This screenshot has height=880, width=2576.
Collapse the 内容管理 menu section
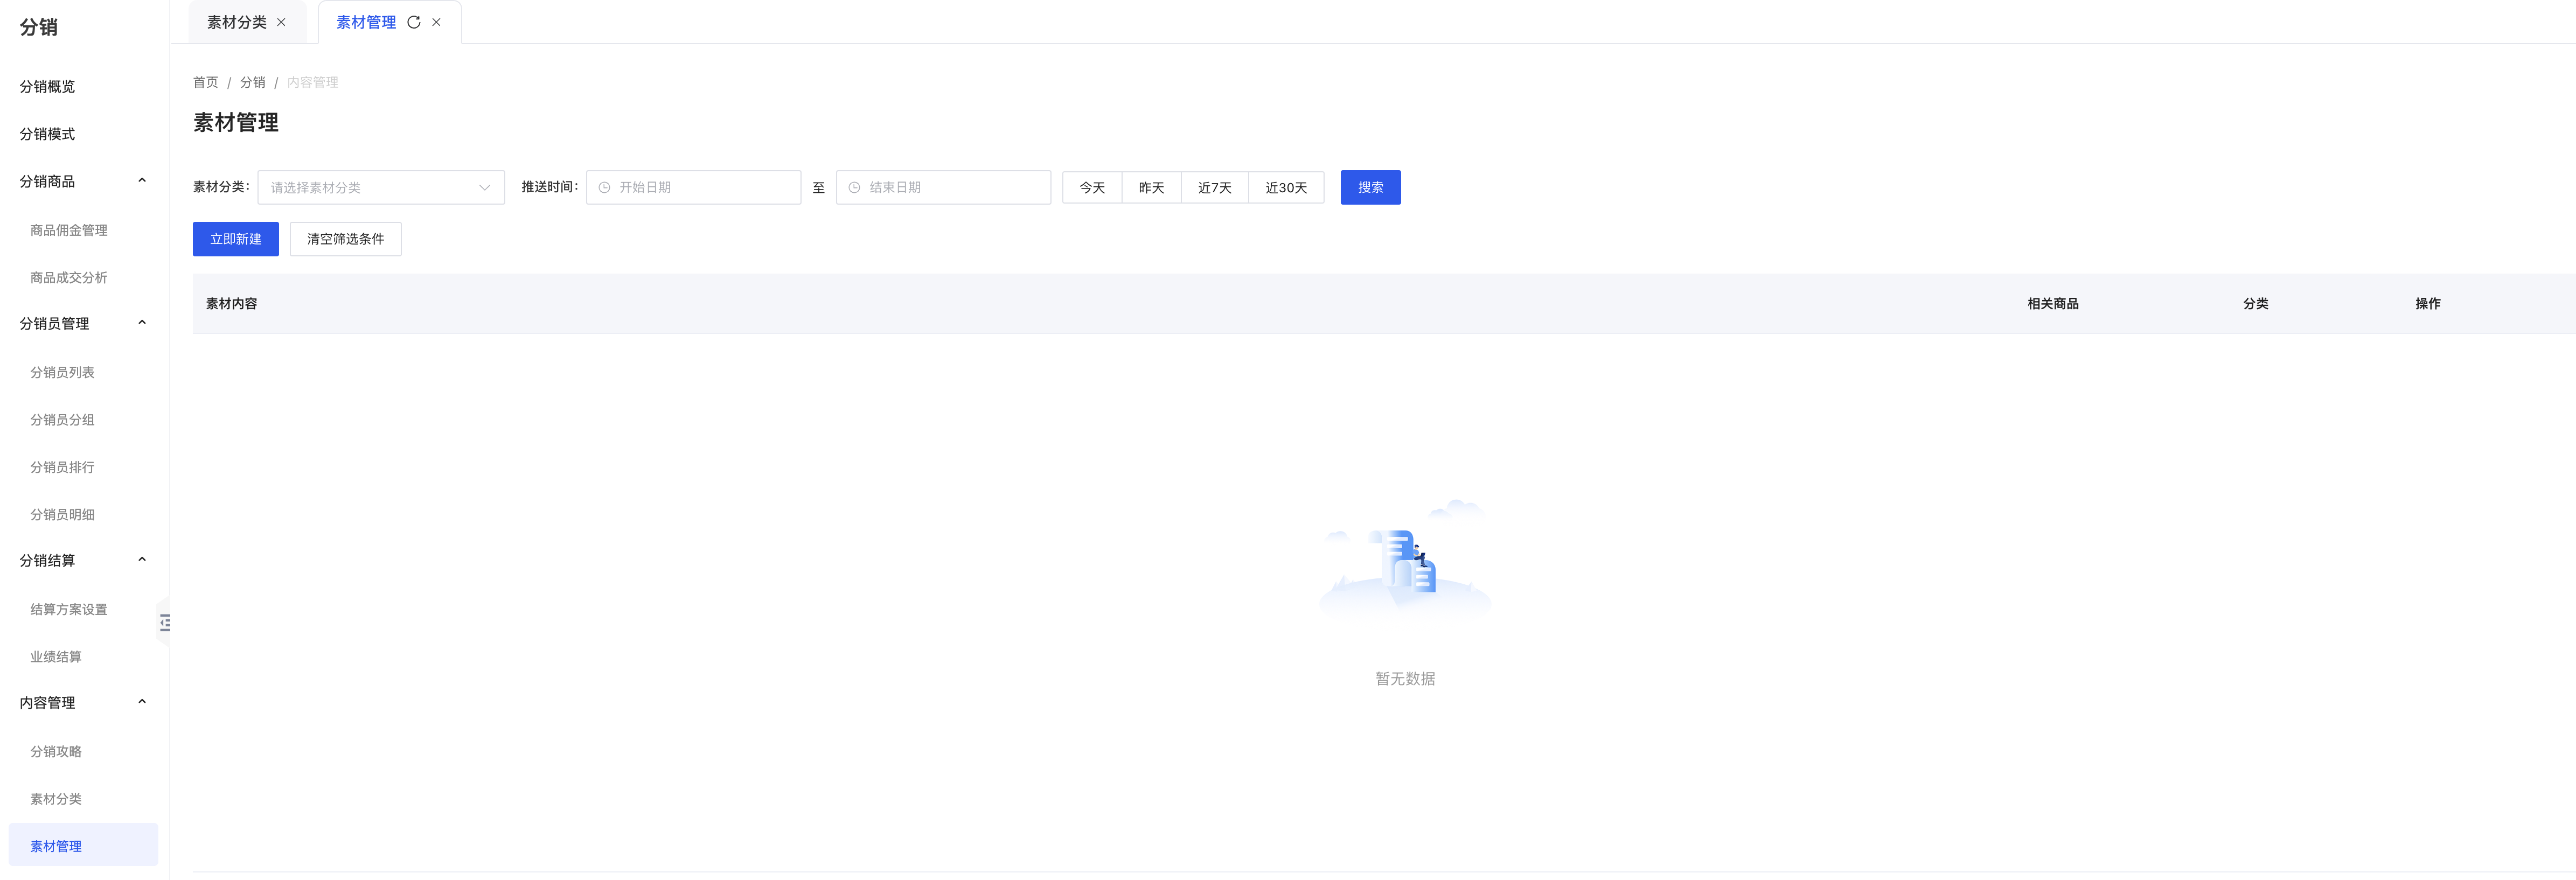point(142,702)
